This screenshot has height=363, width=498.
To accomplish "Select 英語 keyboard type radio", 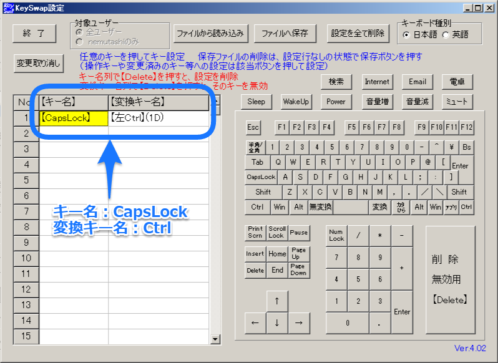I will pos(456,35).
